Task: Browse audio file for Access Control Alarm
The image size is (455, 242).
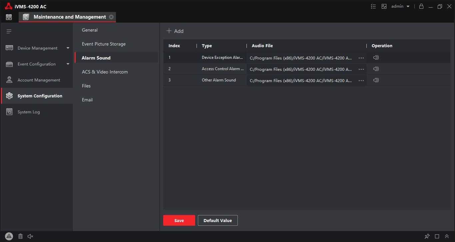Action: point(361,69)
